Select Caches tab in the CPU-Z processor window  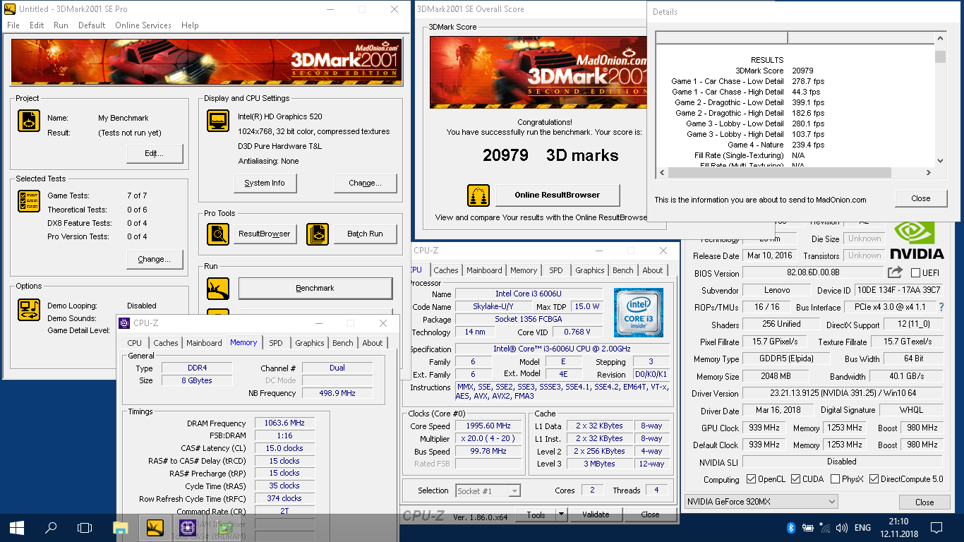[446, 270]
